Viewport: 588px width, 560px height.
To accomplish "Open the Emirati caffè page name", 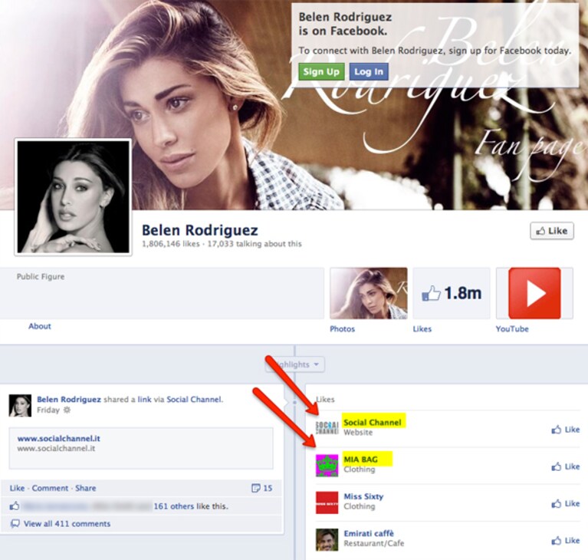I will click(x=369, y=533).
